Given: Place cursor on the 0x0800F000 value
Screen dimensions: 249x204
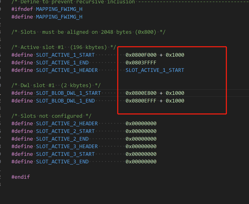Looking at the screenshot, I should pyautogui.click(x=141, y=55).
